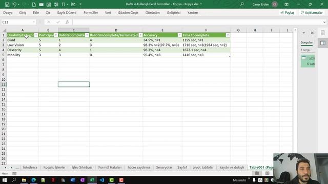Click the New blank workbook icon
Image resolution: width=328 pixels, height=184 pixels.
(x=34, y=4)
